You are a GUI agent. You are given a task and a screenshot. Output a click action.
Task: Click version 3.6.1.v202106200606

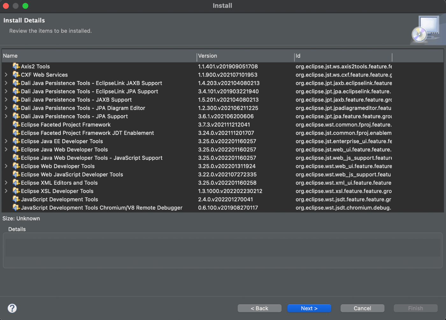click(226, 116)
